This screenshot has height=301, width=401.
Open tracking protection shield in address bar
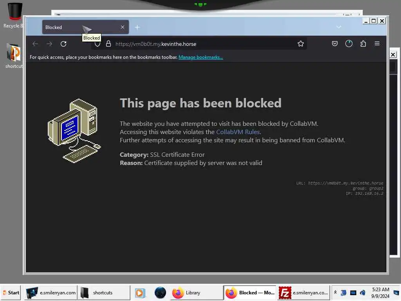(x=98, y=44)
